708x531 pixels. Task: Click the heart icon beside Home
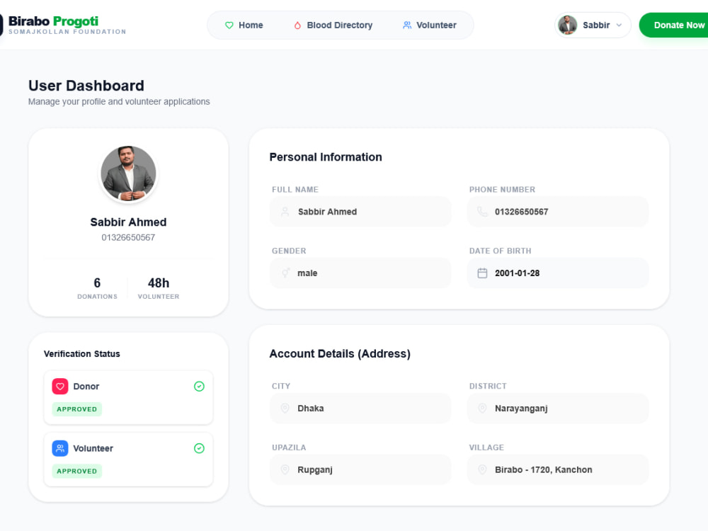229,25
